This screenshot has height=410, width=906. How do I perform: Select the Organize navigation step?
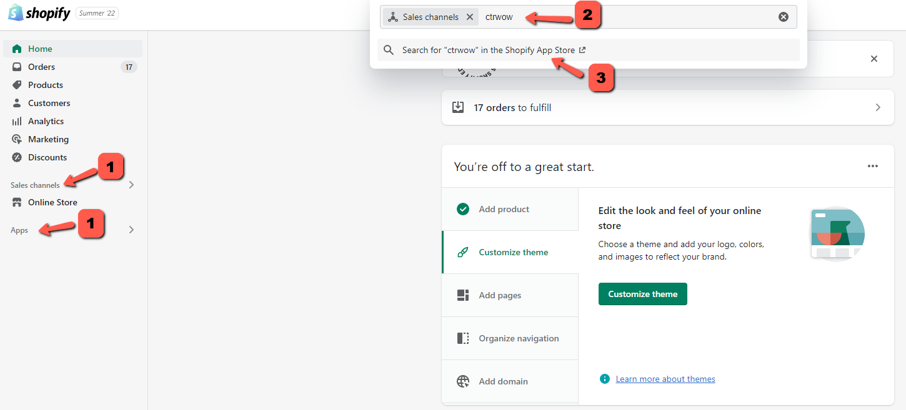[x=510, y=338]
